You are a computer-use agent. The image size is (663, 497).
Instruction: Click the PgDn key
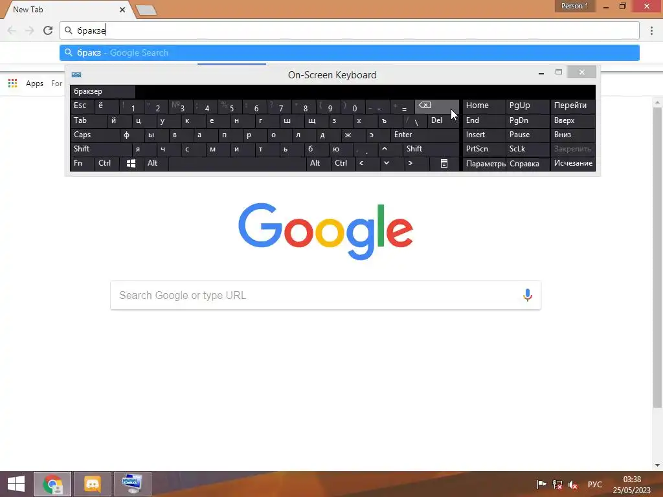click(x=528, y=120)
